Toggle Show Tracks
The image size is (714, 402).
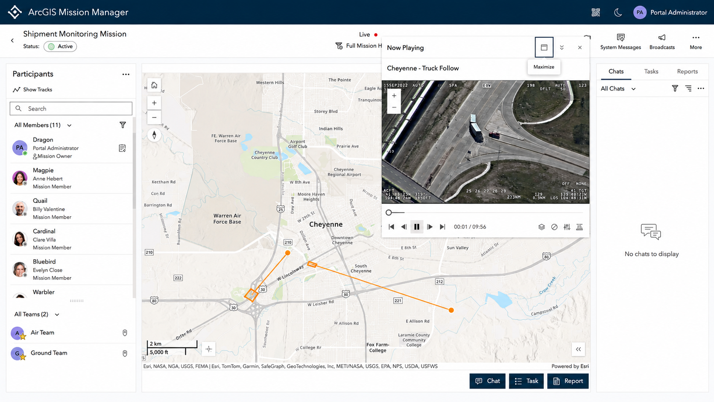click(x=32, y=90)
